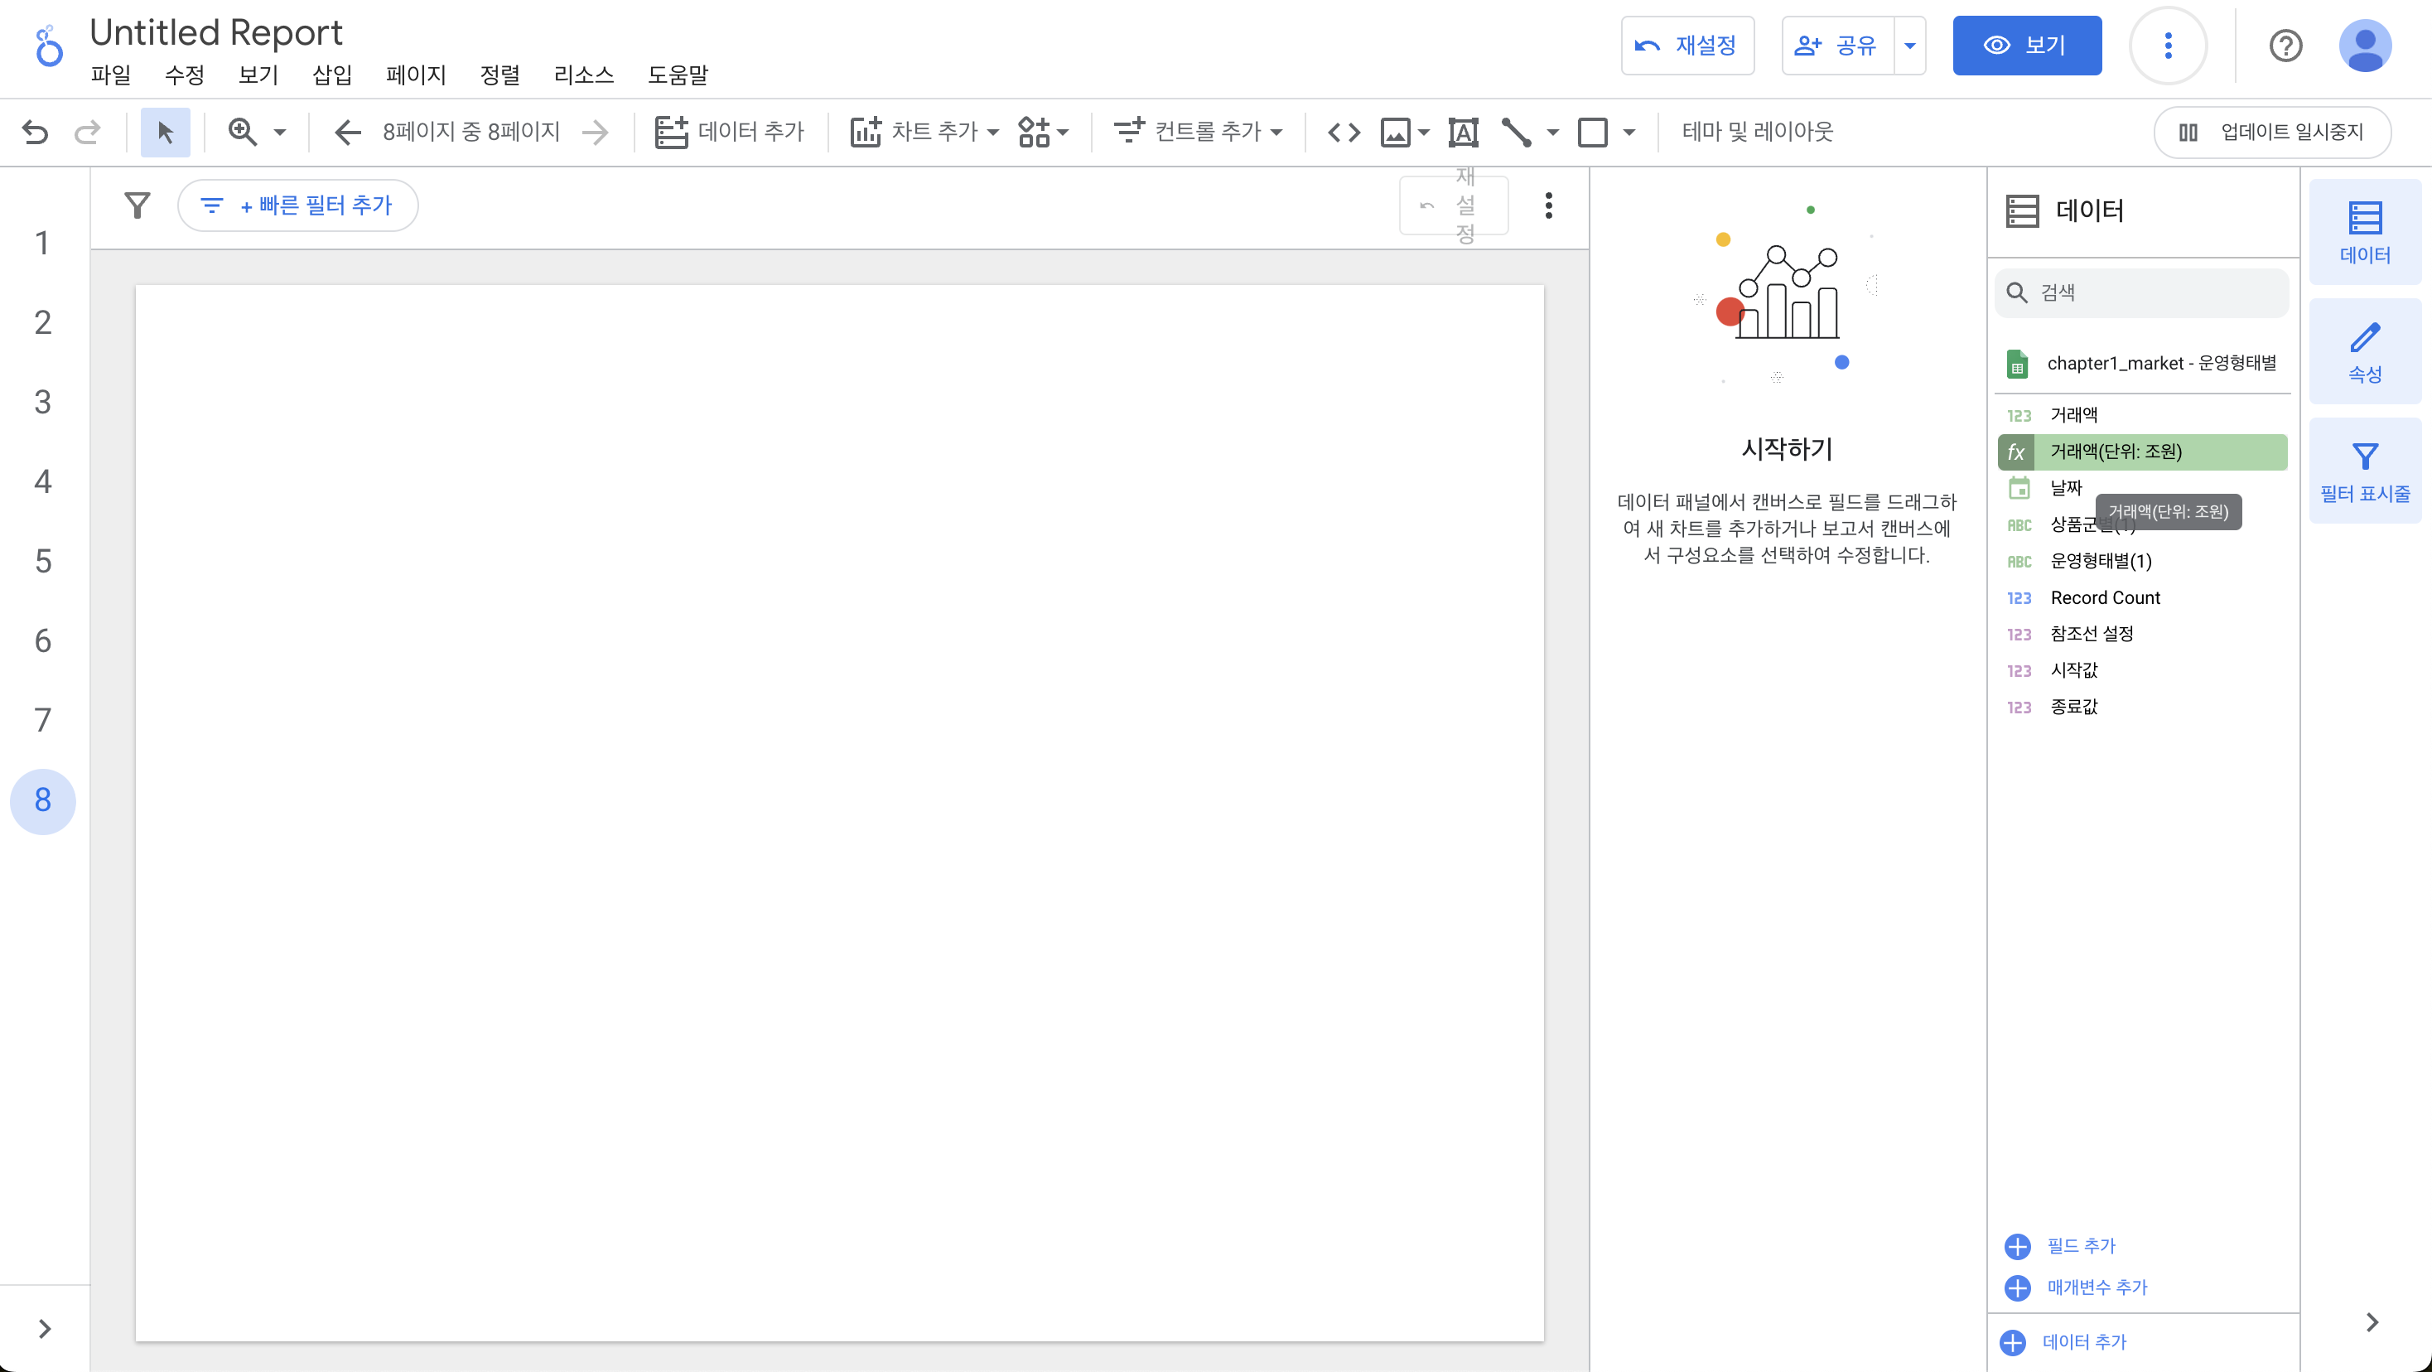Select the text box tool

pos(1462,133)
